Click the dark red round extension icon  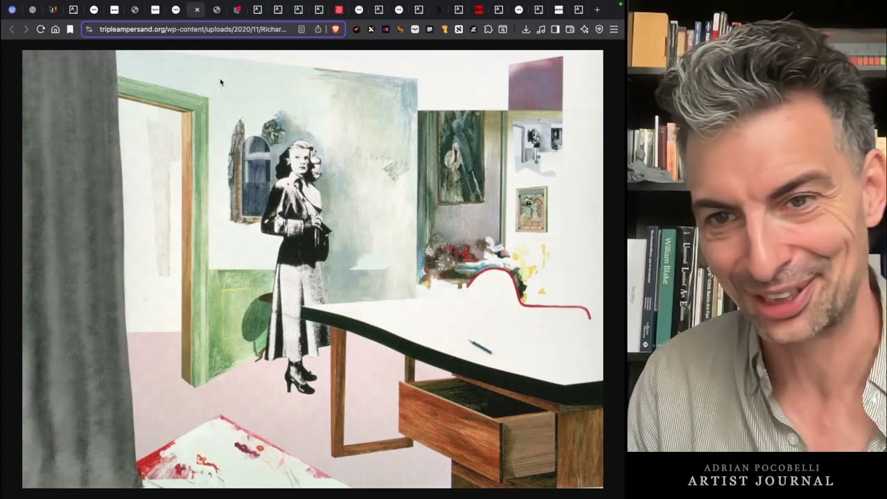pyautogui.click(x=356, y=29)
